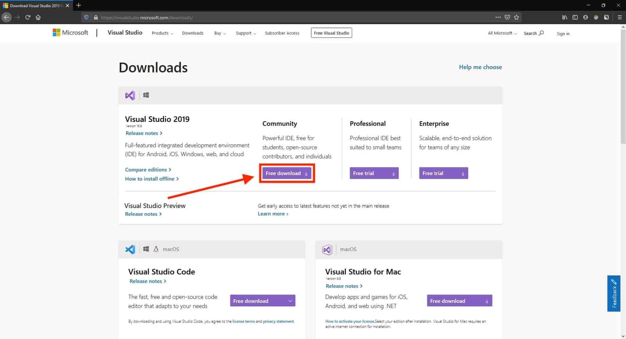626x339 pixels.
Task: Click the Linux penguin icon in VS Code card
Action: [x=156, y=249]
